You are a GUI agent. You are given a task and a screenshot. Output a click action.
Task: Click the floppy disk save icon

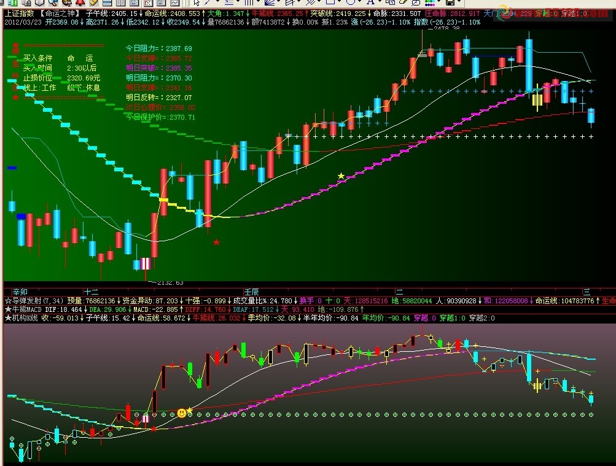click(x=450, y=2)
